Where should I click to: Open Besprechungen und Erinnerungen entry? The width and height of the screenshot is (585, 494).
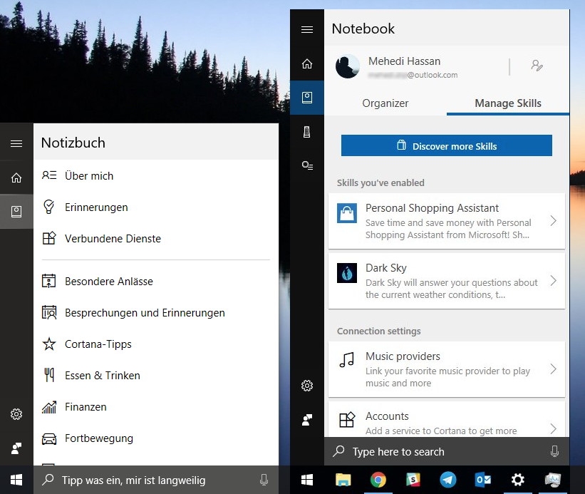click(x=156, y=313)
